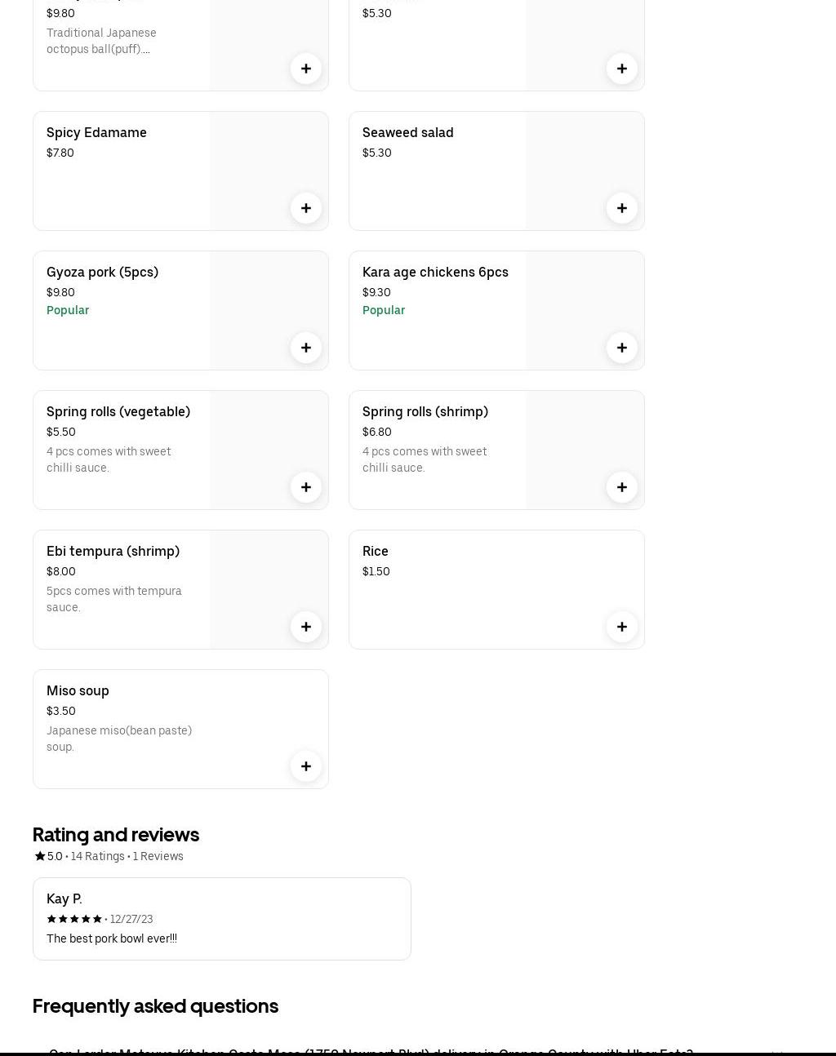Add Seaweed salad with the plus button

click(x=622, y=208)
